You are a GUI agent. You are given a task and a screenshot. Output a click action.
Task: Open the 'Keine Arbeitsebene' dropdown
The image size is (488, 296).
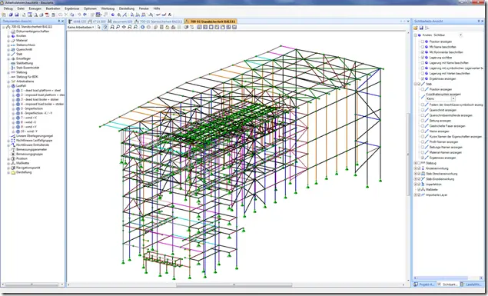tap(81, 28)
